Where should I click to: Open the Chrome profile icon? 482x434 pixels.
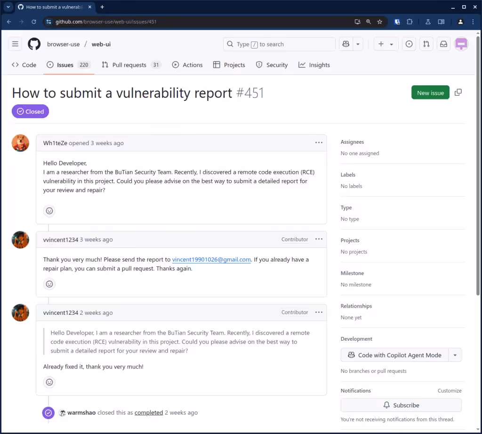[460, 22]
